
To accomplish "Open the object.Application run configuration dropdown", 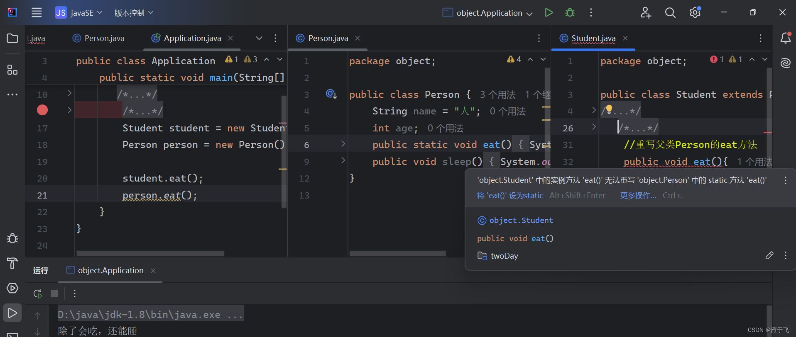I will [x=488, y=13].
